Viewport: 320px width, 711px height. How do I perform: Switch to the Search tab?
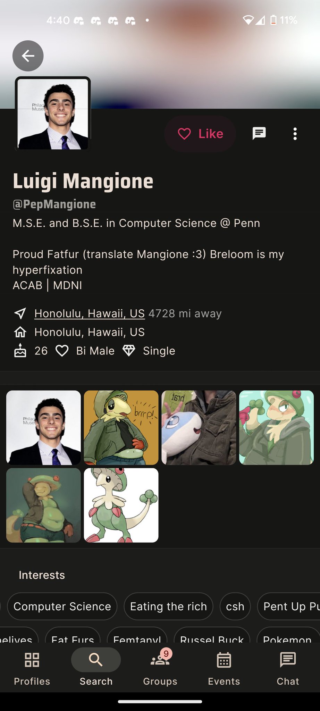96,668
